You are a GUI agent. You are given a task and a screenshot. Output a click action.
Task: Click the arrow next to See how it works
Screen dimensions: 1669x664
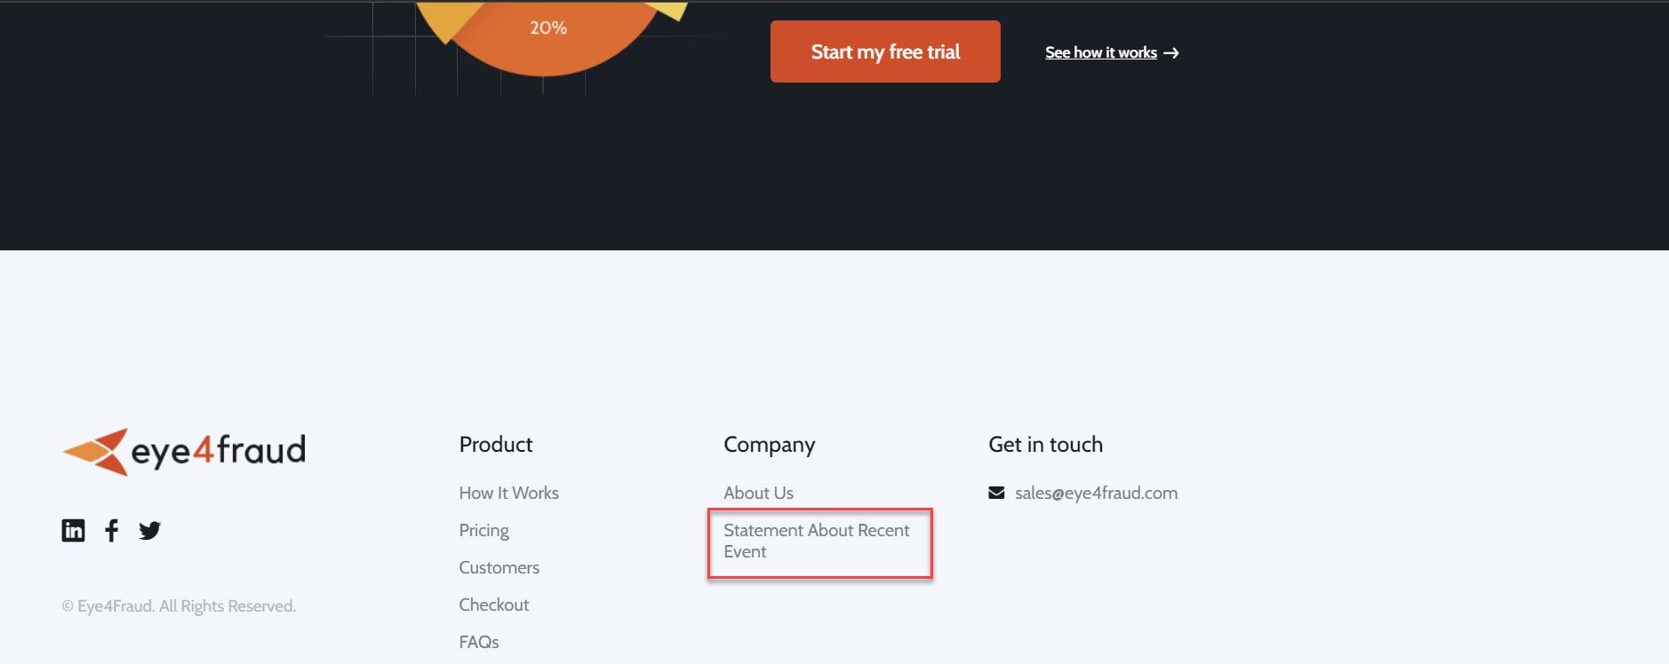tap(1171, 53)
